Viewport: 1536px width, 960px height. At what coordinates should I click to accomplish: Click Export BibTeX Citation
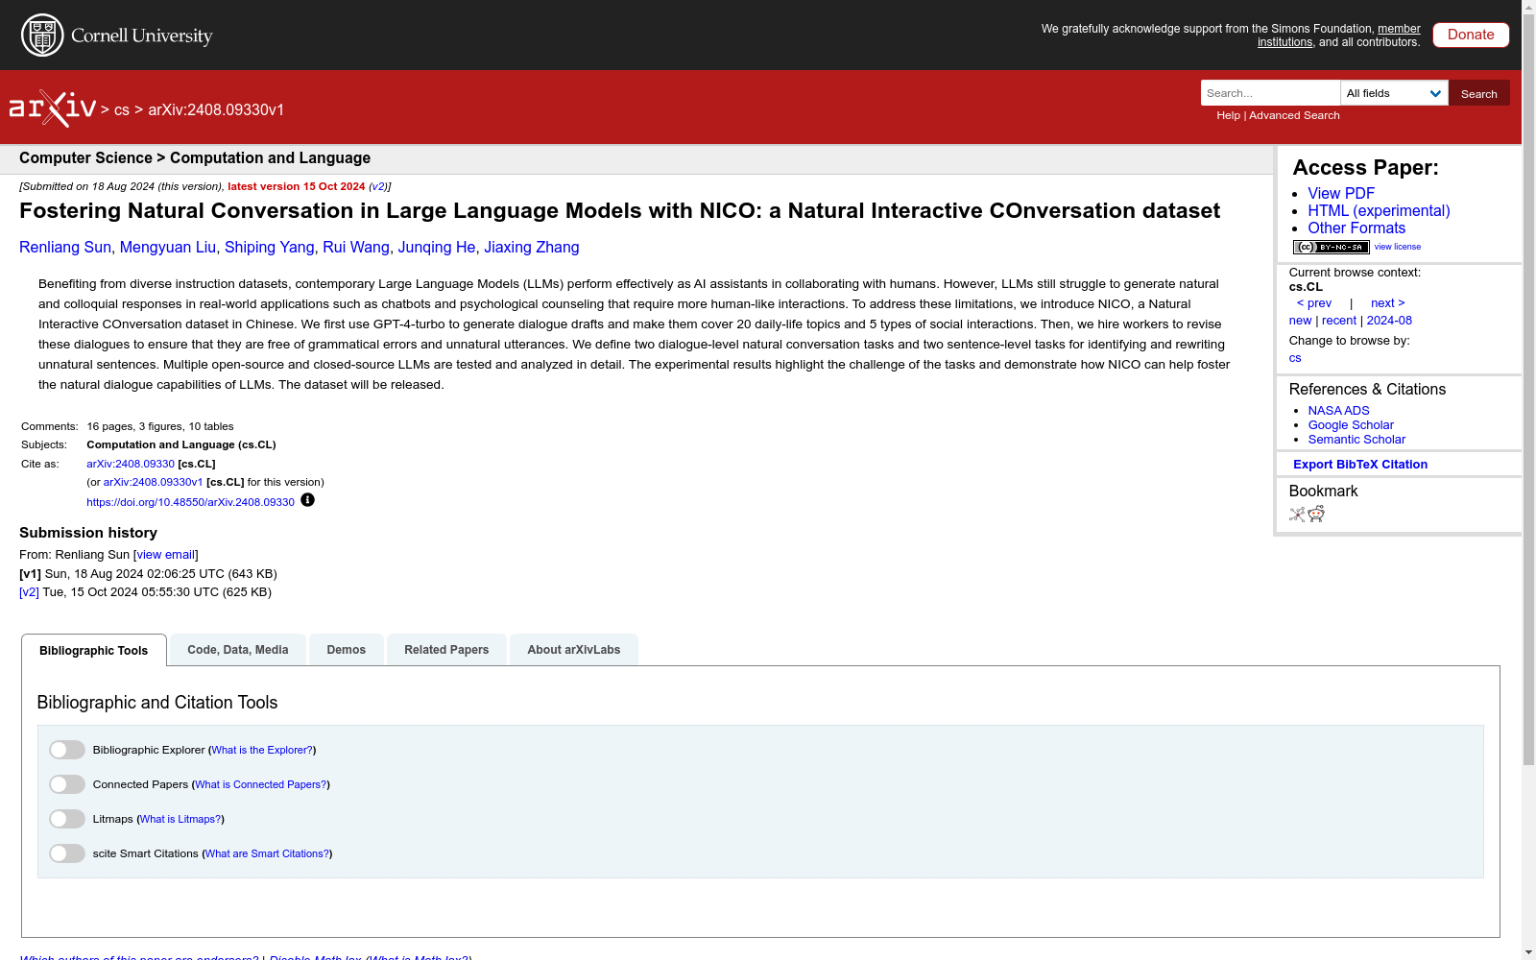[1360, 464]
